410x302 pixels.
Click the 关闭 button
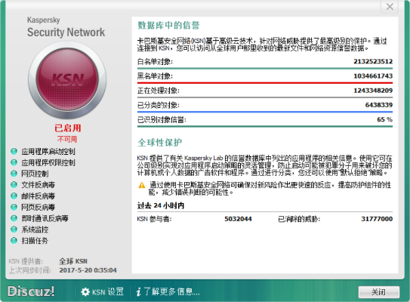tap(378, 291)
